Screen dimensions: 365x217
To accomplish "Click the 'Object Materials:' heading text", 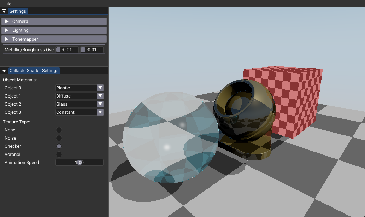I will tap(20, 80).
